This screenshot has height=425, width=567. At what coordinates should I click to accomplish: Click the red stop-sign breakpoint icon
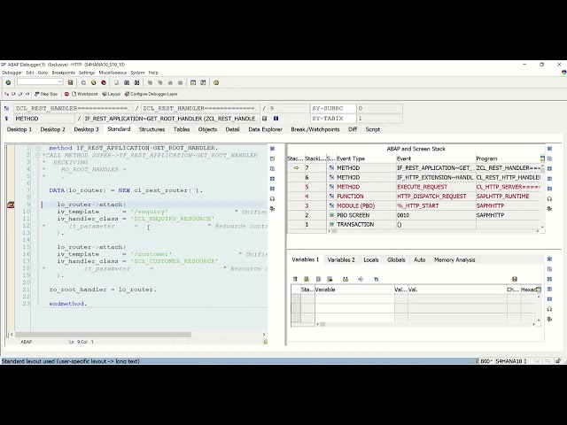click(x=67, y=94)
